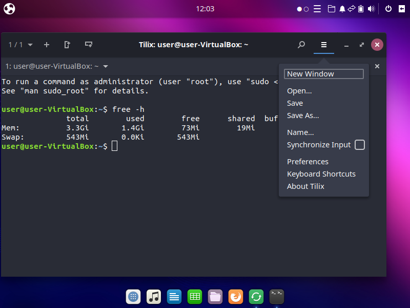
Task: Click the Swap: row label
Action: (12, 137)
